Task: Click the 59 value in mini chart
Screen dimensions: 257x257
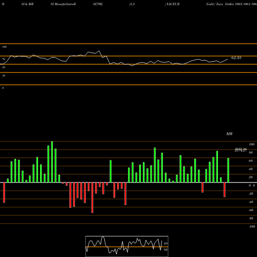Action: coord(166,244)
